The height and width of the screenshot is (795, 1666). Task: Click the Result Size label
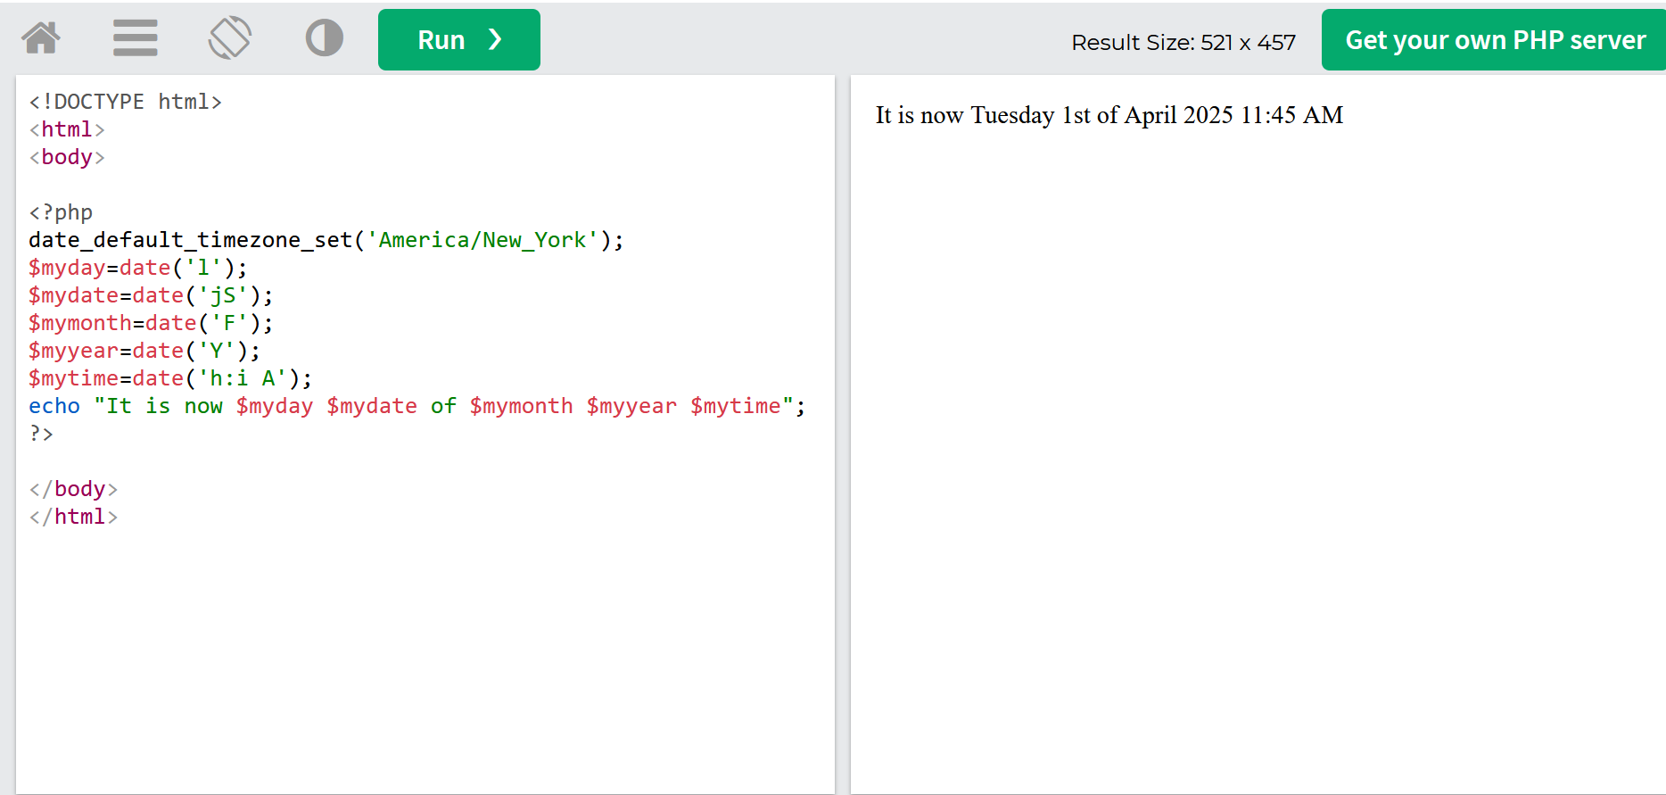pos(1184,42)
